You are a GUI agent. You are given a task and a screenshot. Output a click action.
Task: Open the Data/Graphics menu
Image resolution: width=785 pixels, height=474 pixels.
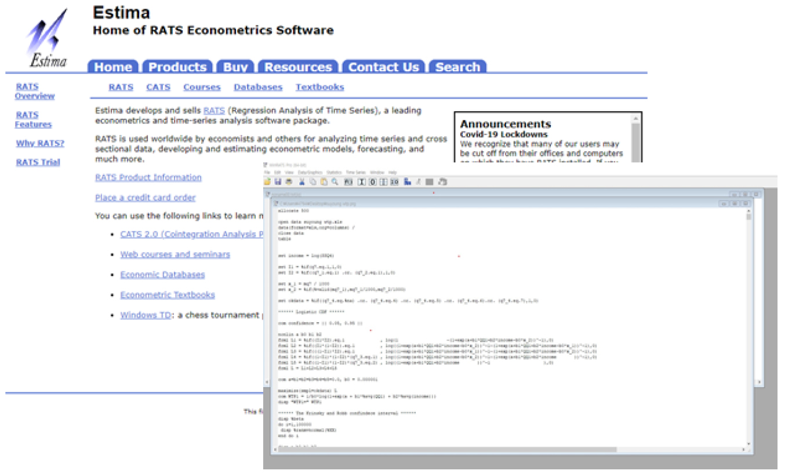coord(310,173)
